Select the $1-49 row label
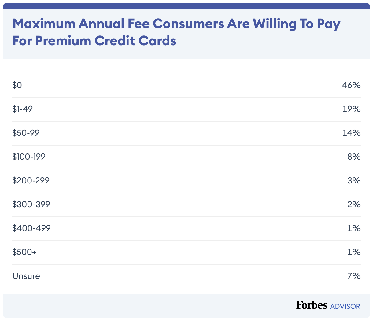Screen dimensions: 373x321 tap(22, 109)
